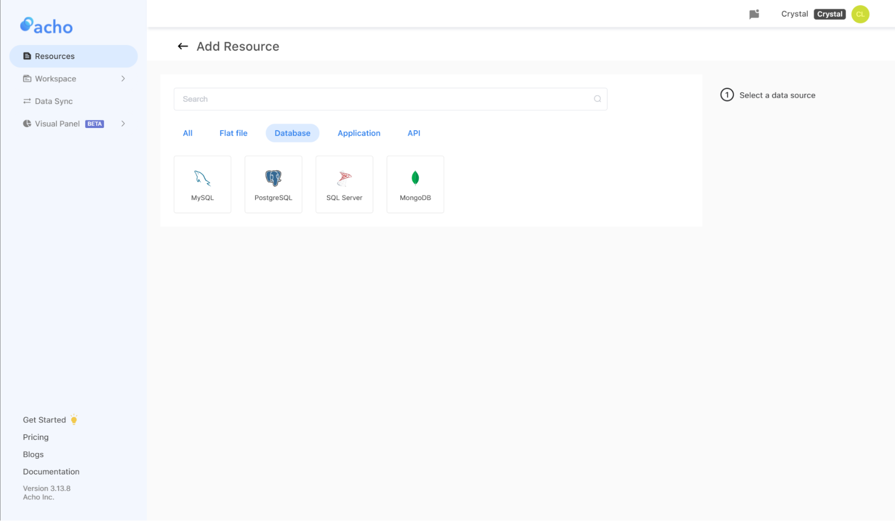The image size is (895, 521).
Task: Open the Documentation link
Action: [51, 471]
